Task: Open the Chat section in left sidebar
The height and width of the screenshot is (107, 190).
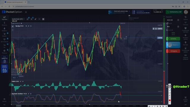Action: [x=4, y=46]
